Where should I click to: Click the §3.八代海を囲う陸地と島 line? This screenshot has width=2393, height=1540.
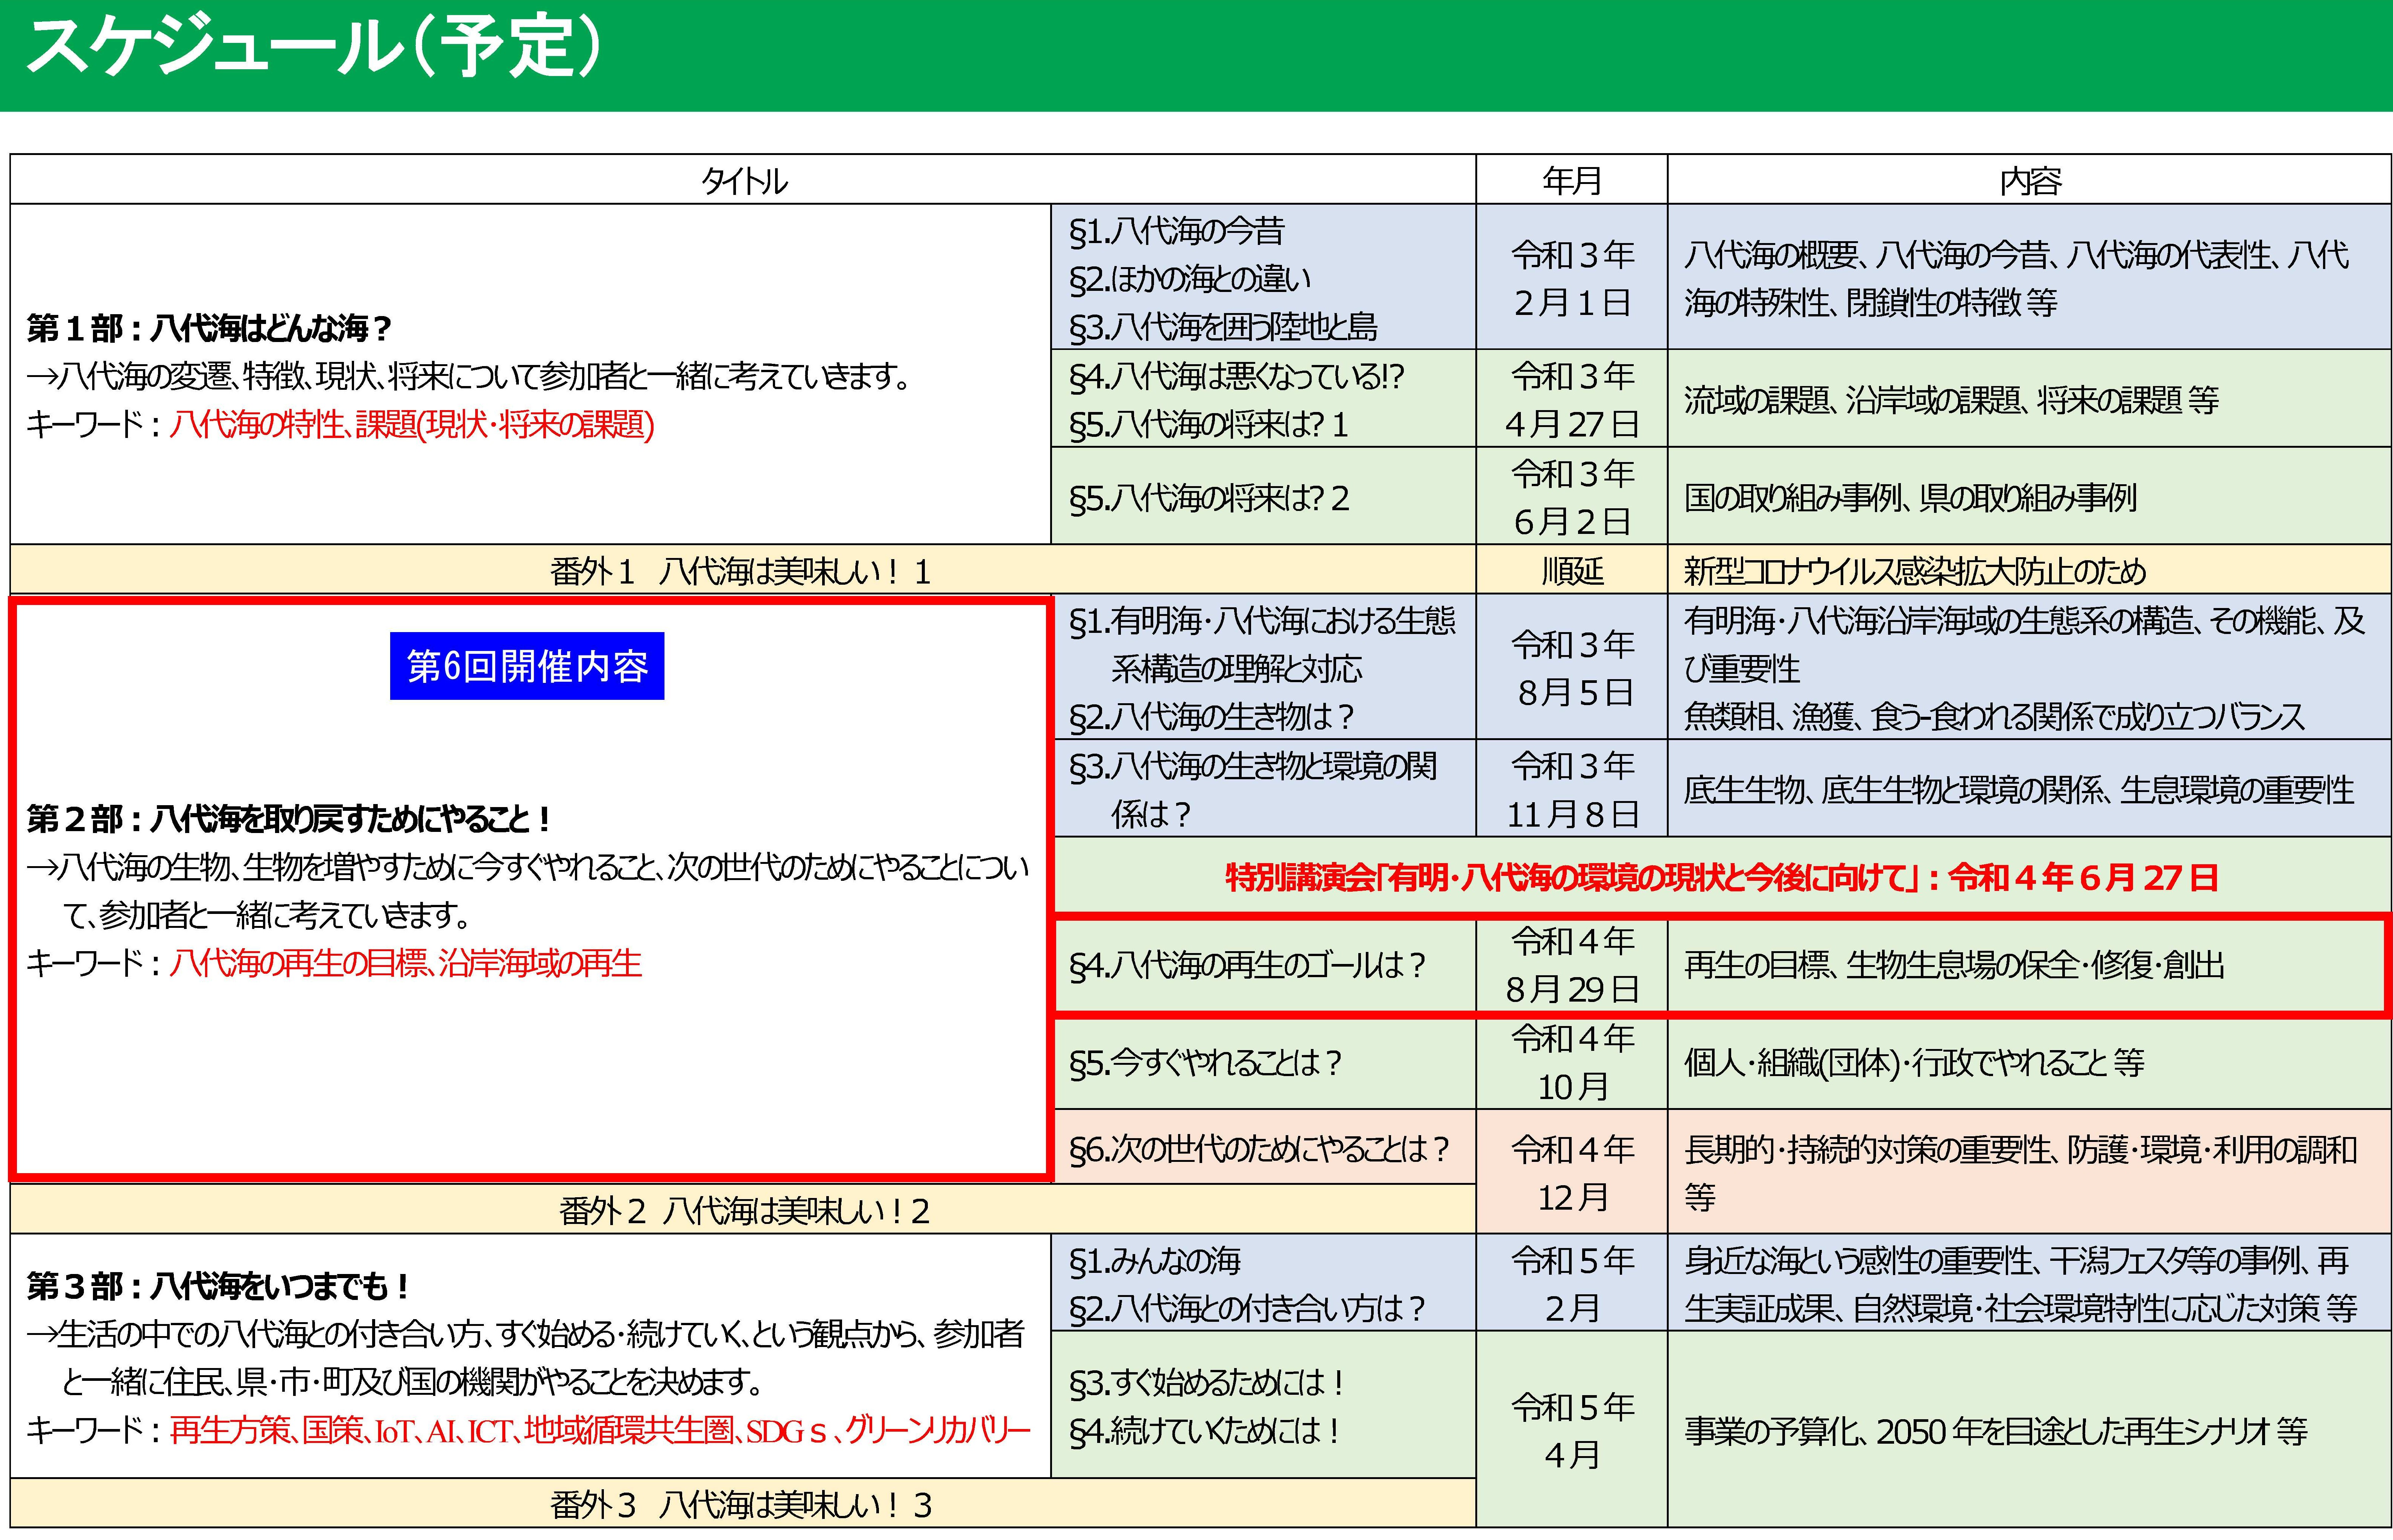[1223, 327]
